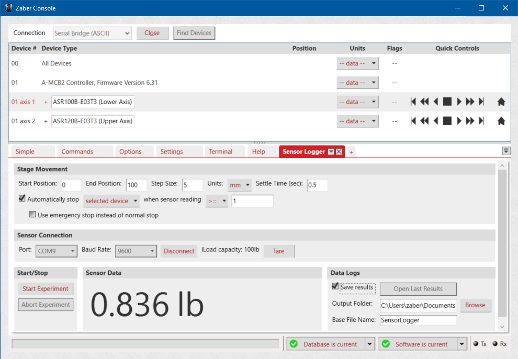This screenshot has width=518, height=359.
Task: Add a new tab with the plus icon
Action: [352, 152]
